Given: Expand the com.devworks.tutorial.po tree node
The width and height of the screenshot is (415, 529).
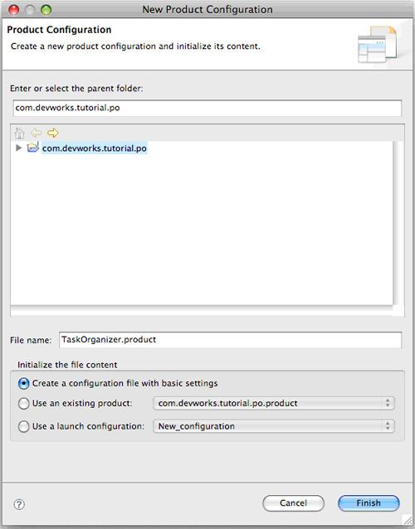Looking at the screenshot, I should pos(19,148).
